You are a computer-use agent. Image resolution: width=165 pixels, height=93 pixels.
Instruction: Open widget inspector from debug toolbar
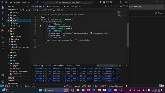pyautogui.click(x=127, y=6)
